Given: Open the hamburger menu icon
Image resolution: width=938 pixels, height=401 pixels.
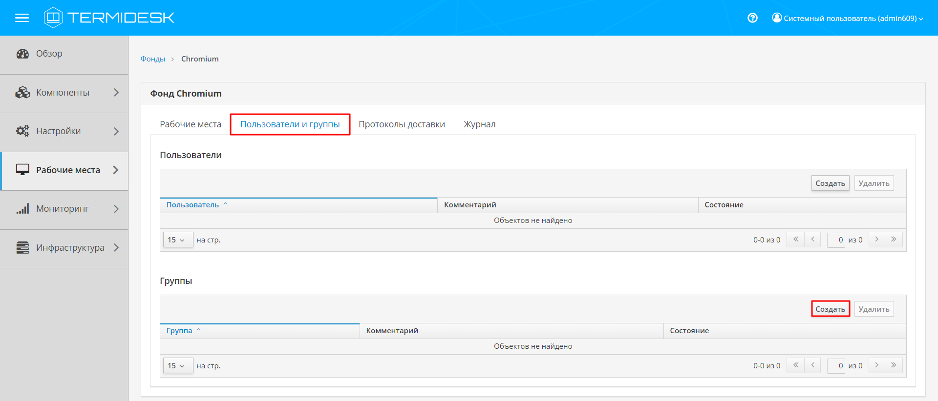Looking at the screenshot, I should [x=22, y=18].
